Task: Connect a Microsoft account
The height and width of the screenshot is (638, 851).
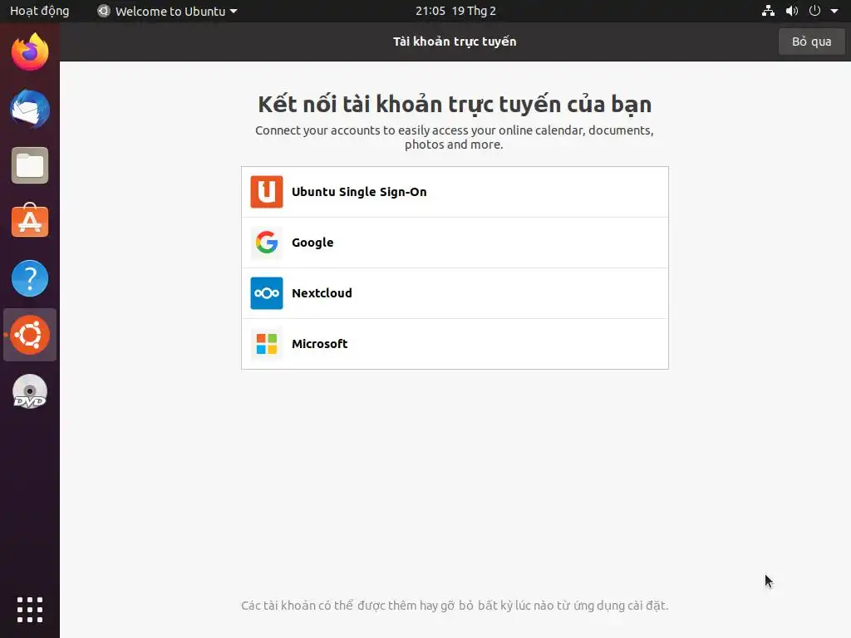Action: pos(455,344)
